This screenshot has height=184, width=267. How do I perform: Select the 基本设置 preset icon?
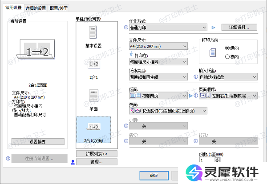[93, 32]
